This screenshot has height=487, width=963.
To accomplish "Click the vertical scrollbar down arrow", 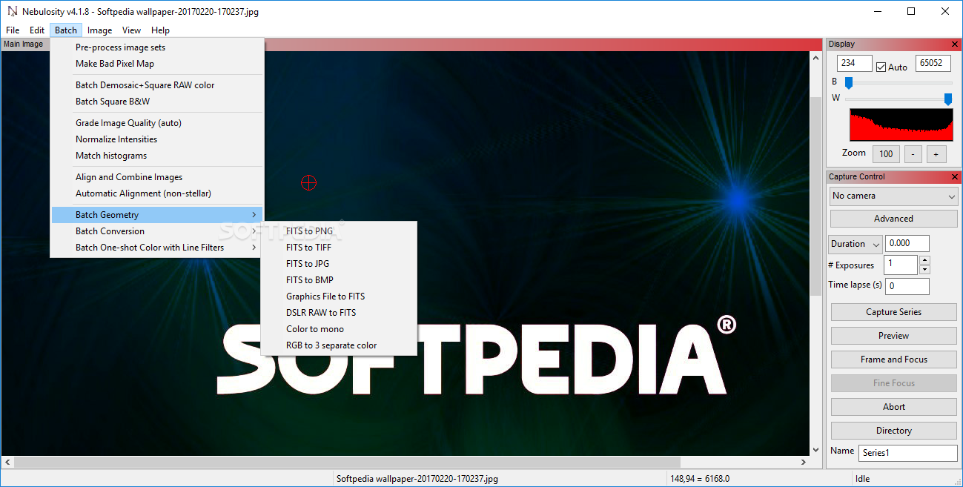I will (x=816, y=450).
